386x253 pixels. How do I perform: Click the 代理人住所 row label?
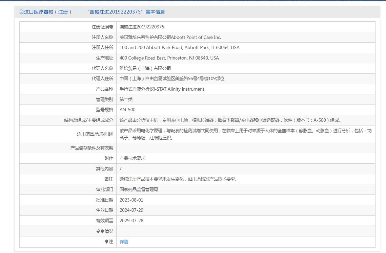click(102, 78)
